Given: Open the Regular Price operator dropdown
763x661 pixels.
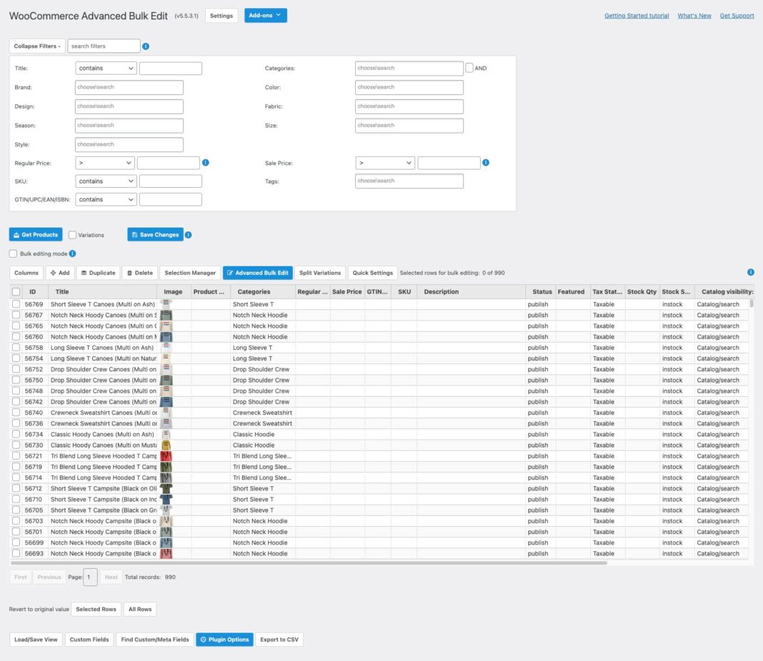Looking at the screenshot, I should [105, 163].
